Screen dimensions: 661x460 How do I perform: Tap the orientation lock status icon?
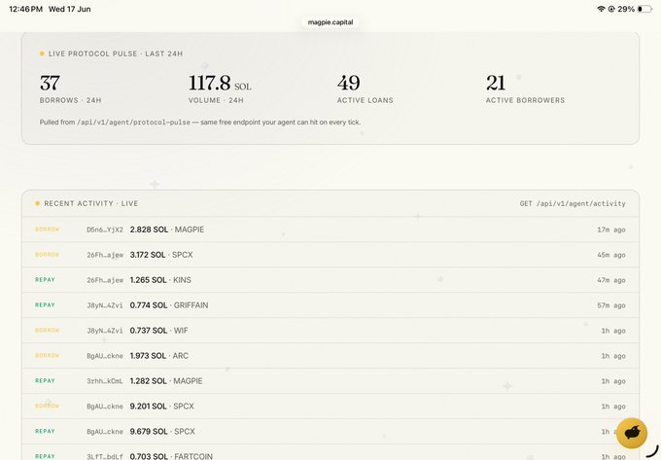[611, 9]
